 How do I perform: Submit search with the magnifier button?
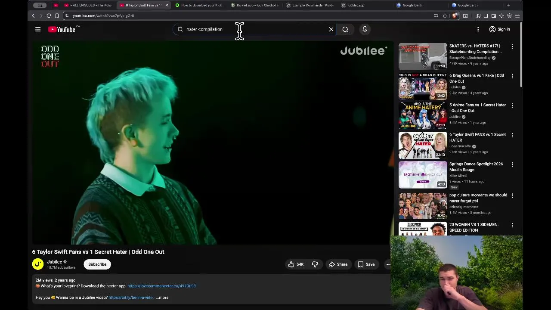(x=345, y=29)
